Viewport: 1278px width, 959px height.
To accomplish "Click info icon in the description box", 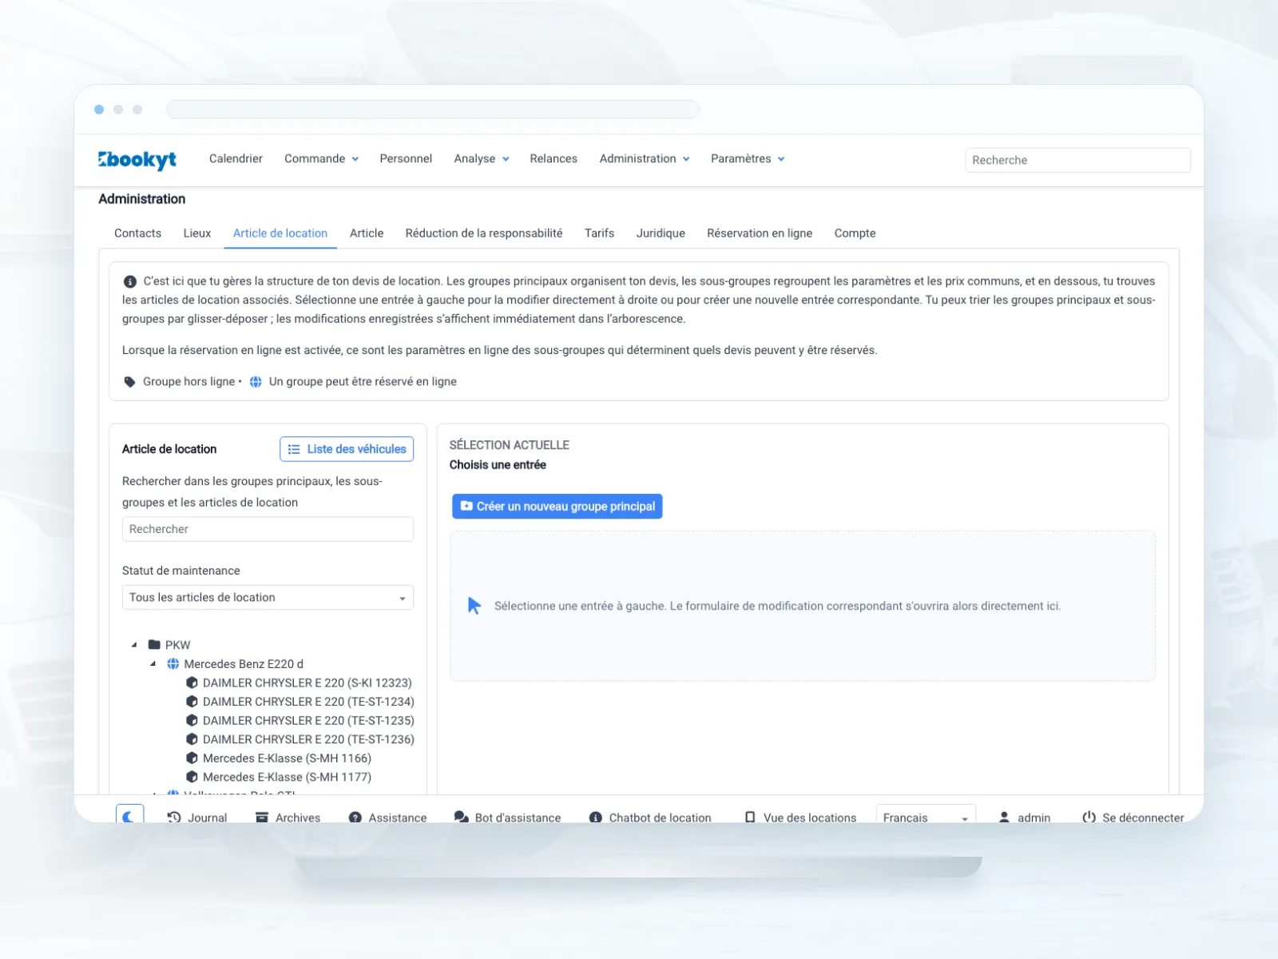I will coord(130,281).
